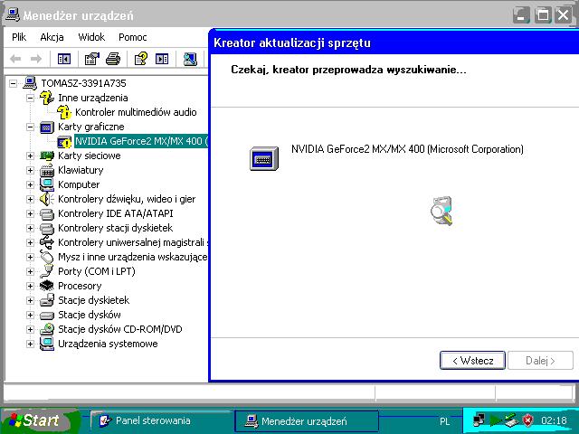Open the Pomoc menu
This screenshot has width=579, height=434.
tap(133, 37)
